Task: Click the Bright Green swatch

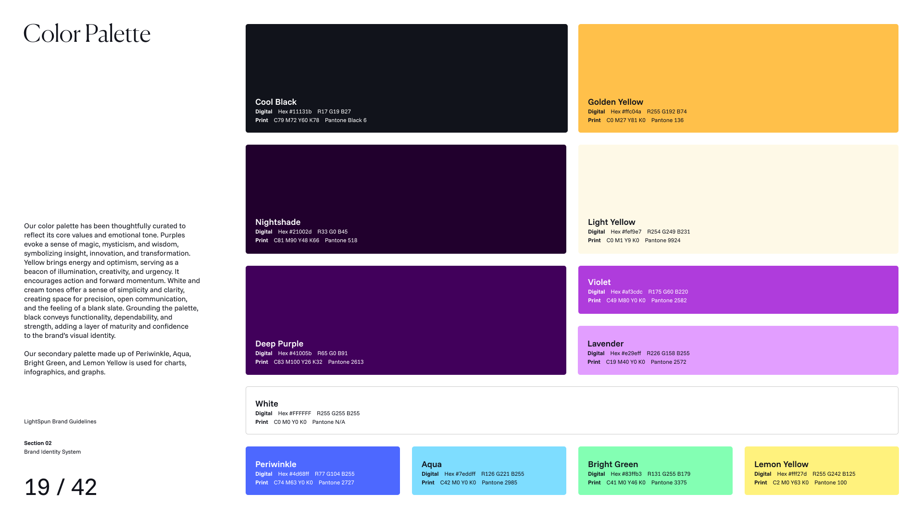Action: point(655,470)
